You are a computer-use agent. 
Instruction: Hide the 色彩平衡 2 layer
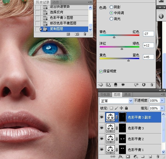102,139
